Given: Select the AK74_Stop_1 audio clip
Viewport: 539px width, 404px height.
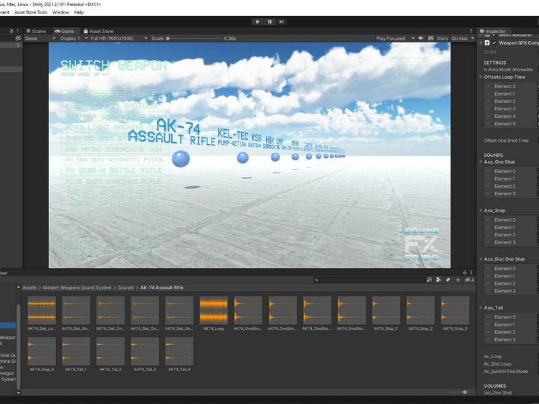Looking at the screenshot, I should pyautogui.click(x=385, y=314).
